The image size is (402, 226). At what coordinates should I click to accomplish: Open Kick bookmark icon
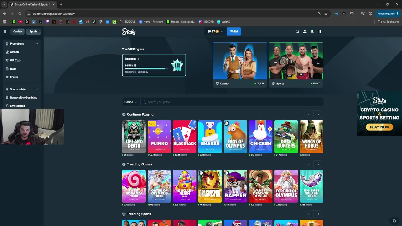click(14, 22)
